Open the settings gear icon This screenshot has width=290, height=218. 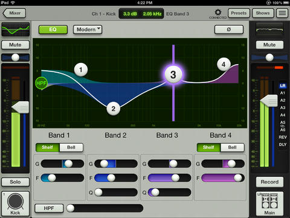tap(217, 13)
